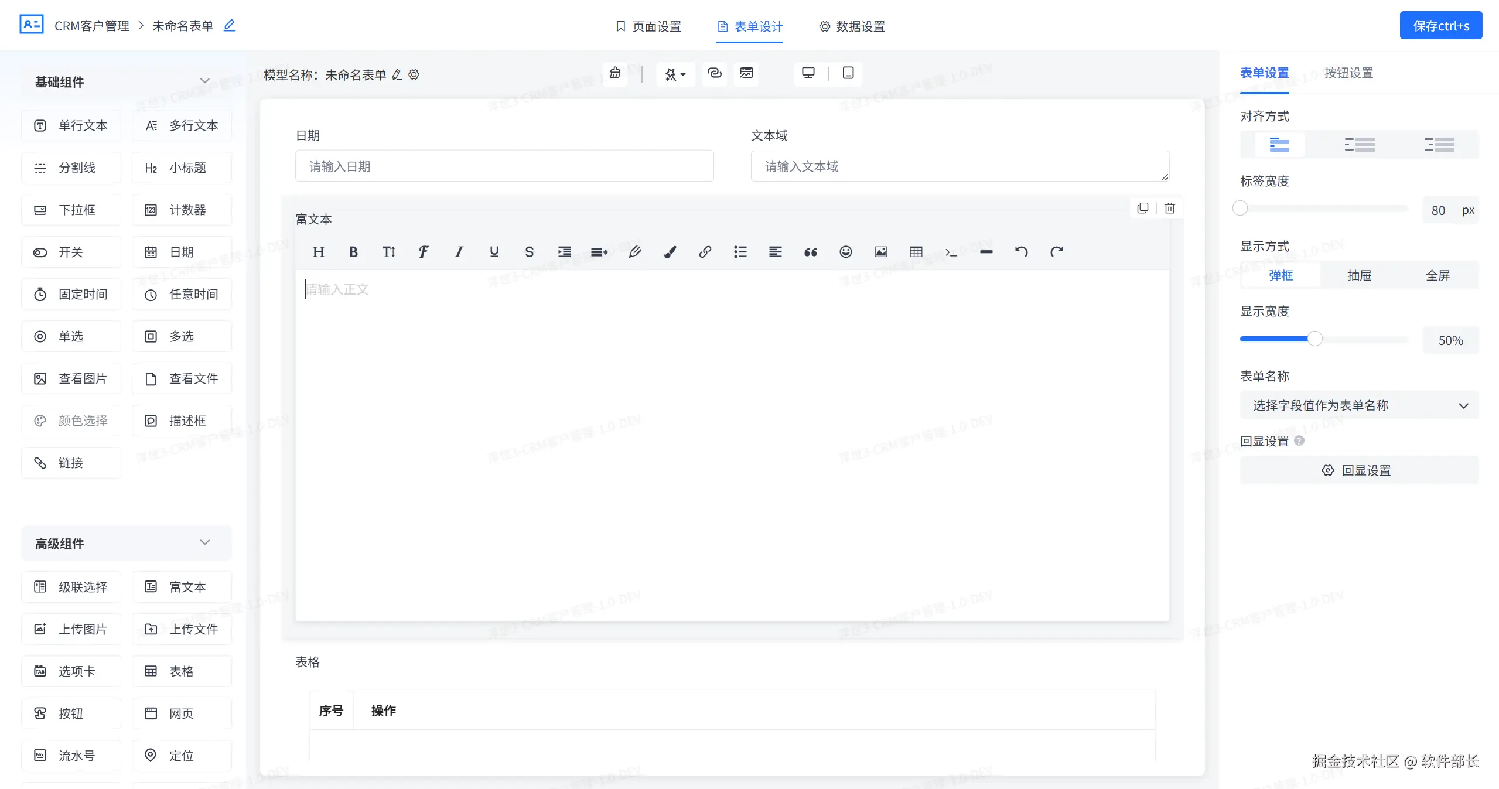Click the 保存ctrl+s button
1499x789 pixels.
click(1440, 26)
